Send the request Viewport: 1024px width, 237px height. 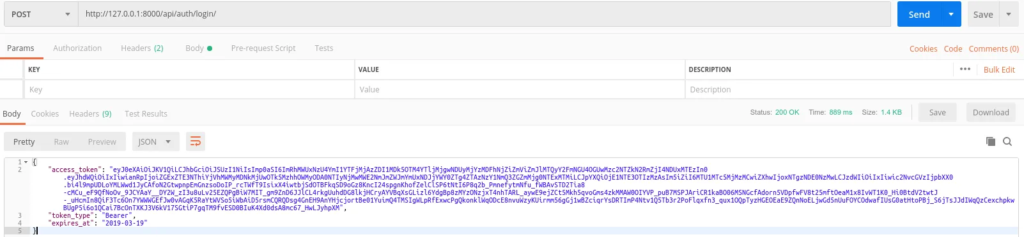919,15
